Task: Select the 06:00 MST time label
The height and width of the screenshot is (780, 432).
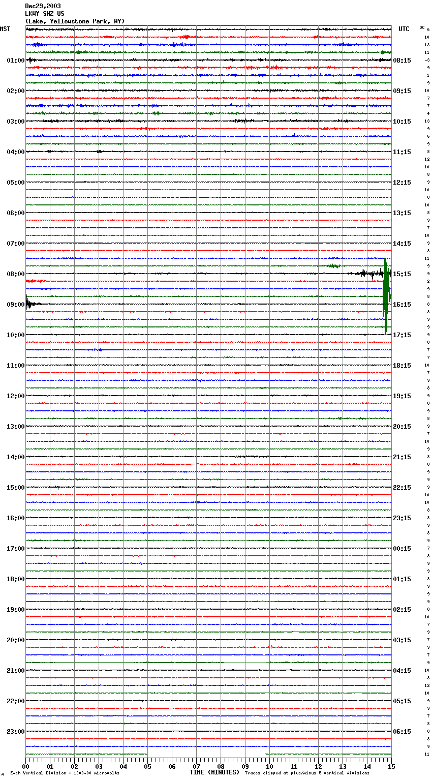Action: tap(16, 213)
